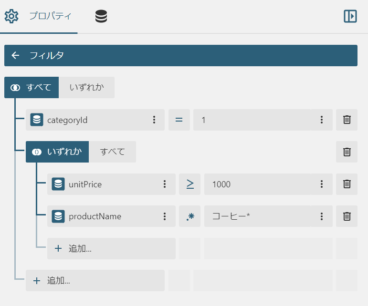Click the value field containing 1000
This screenshot has width=368, height=306.
click(257, 184)
